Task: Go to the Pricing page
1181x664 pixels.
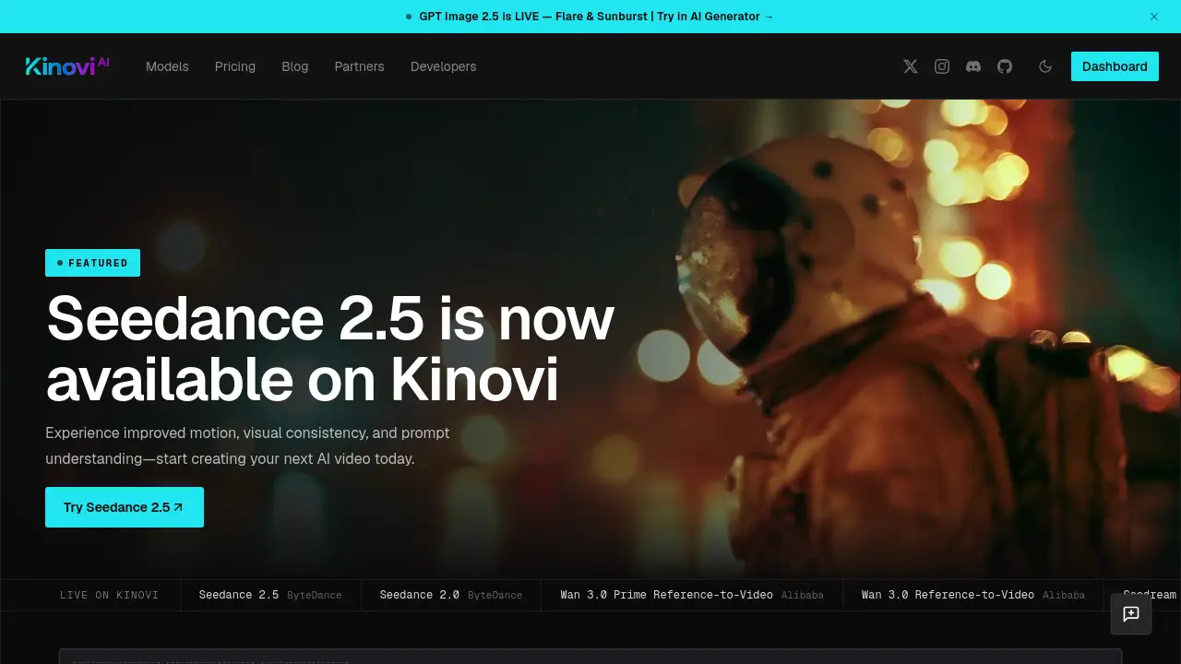Action: tap(235, 66)
